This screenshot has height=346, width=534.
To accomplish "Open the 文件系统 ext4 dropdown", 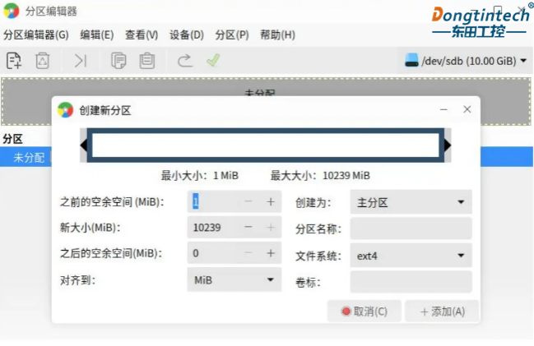I will pos(411,256).
